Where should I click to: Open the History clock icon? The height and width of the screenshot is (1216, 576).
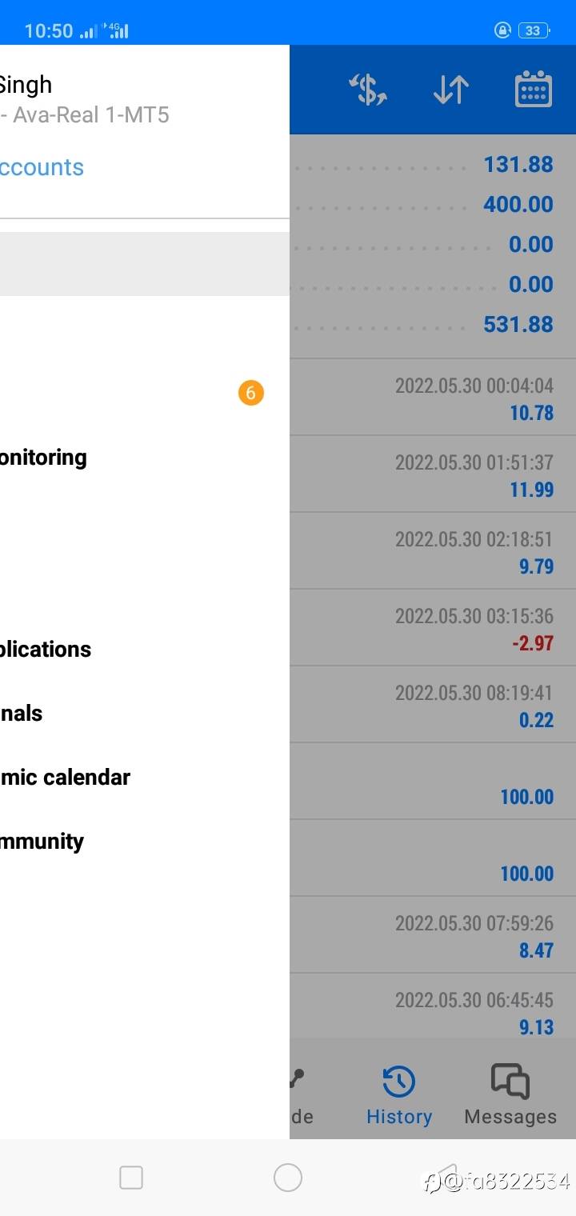click(x=398, y=1082)
